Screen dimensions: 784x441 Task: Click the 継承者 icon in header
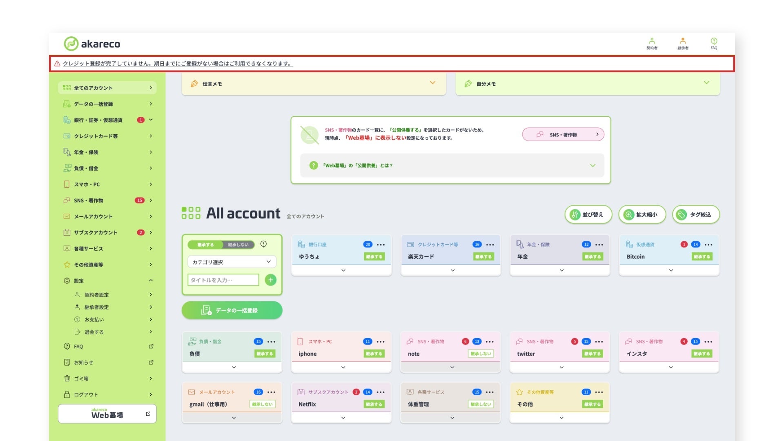[x=683, y=43]
